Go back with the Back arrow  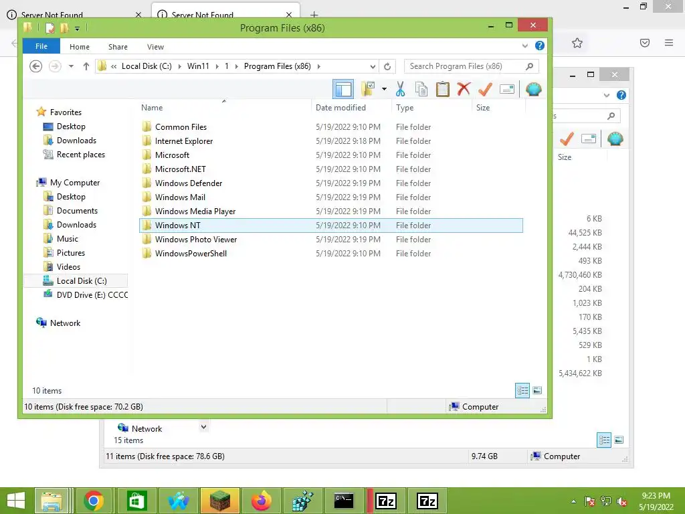tap(36, 66)
